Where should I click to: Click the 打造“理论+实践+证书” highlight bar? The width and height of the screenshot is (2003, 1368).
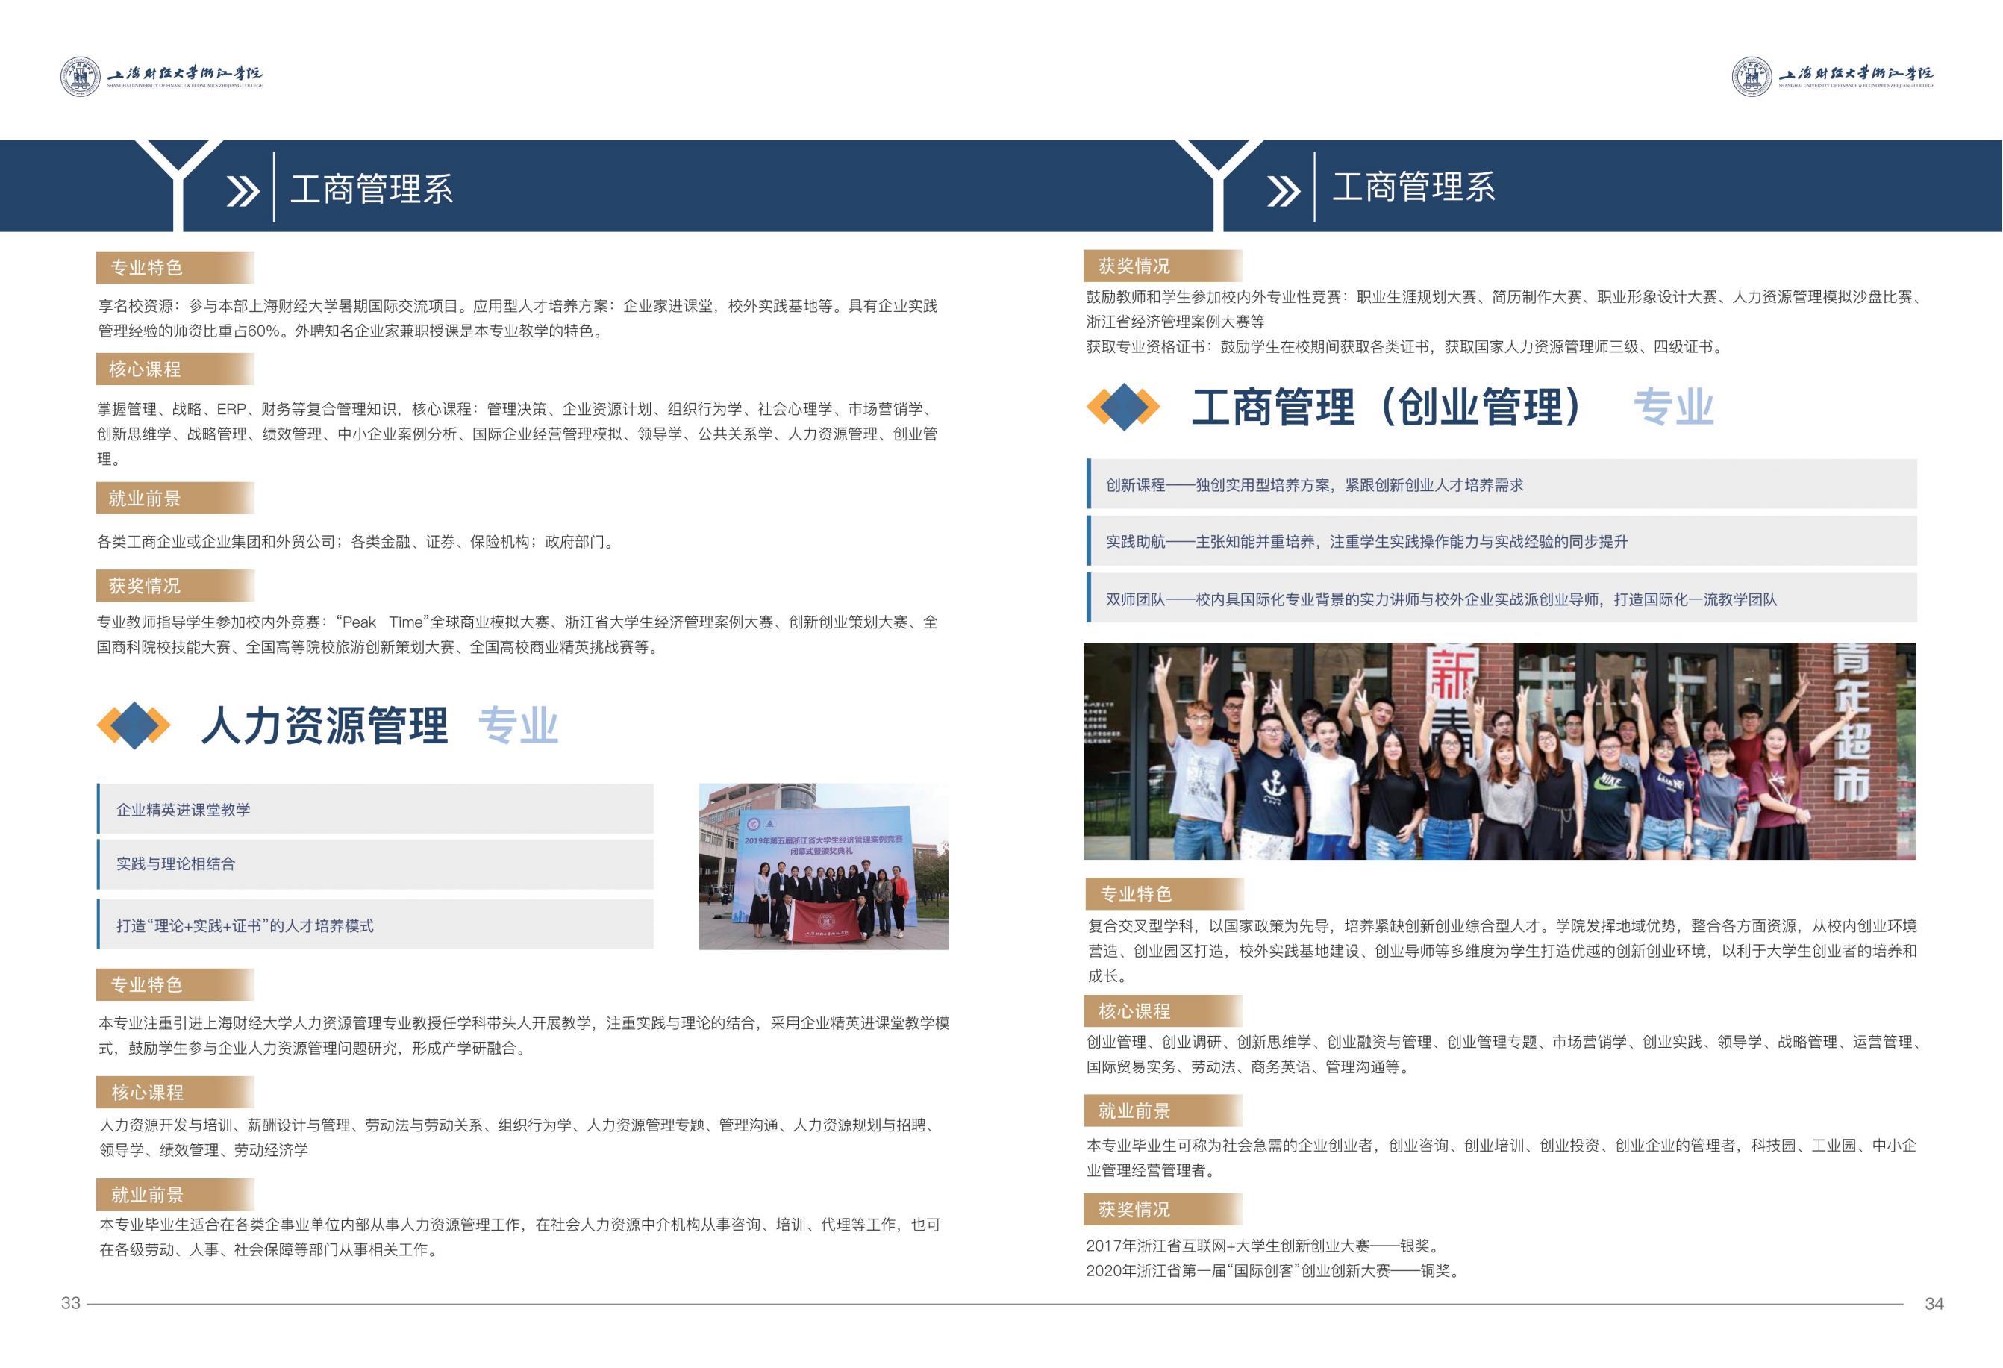[x=376, y=925]
